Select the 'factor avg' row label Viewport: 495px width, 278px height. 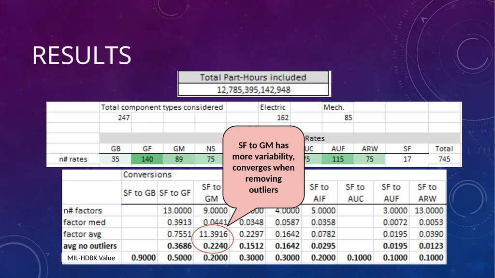pyautogui.click(x=82, y=234)
